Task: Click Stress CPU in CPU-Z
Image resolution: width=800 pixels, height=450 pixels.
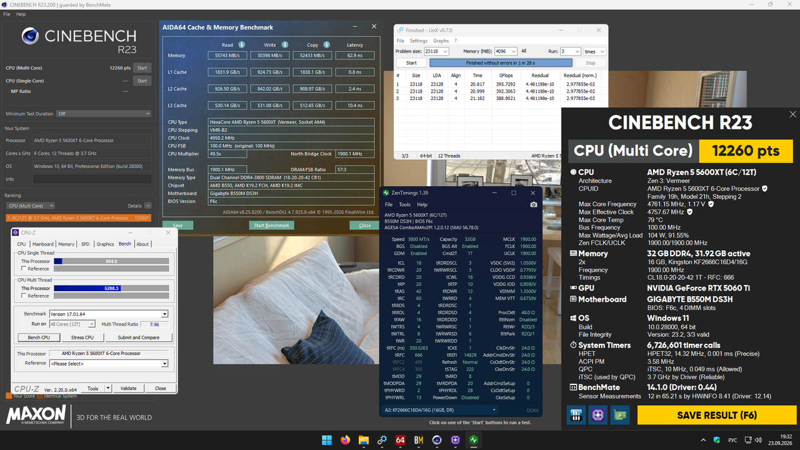Action: (82, 337)
